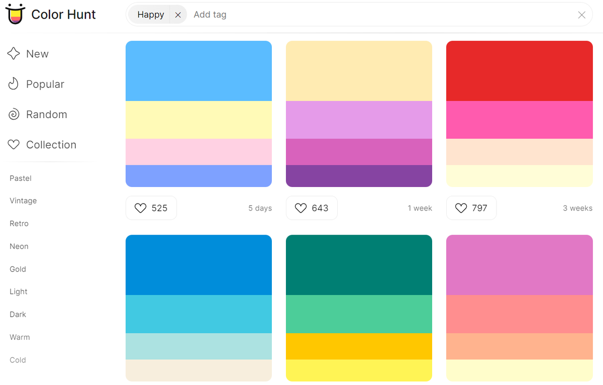Click the Collection heart icon
This screenshot has width=603, height=385.
tap(14, 145)
